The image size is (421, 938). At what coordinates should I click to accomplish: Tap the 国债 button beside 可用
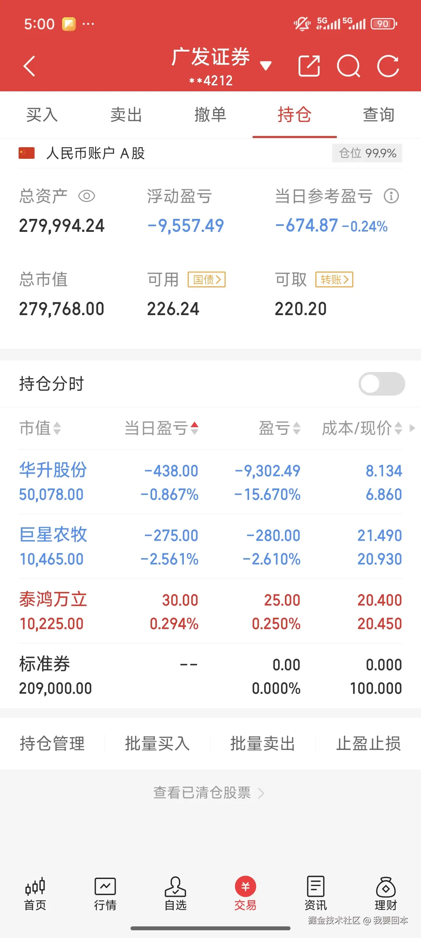coord(207,280)
